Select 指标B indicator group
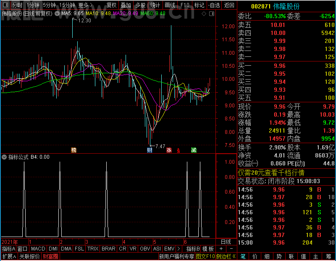Image resolution: width=336 pixels, height=261 pixels. point(193,249)
